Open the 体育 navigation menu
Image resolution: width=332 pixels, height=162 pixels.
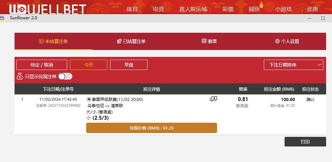tap(132, 9)
